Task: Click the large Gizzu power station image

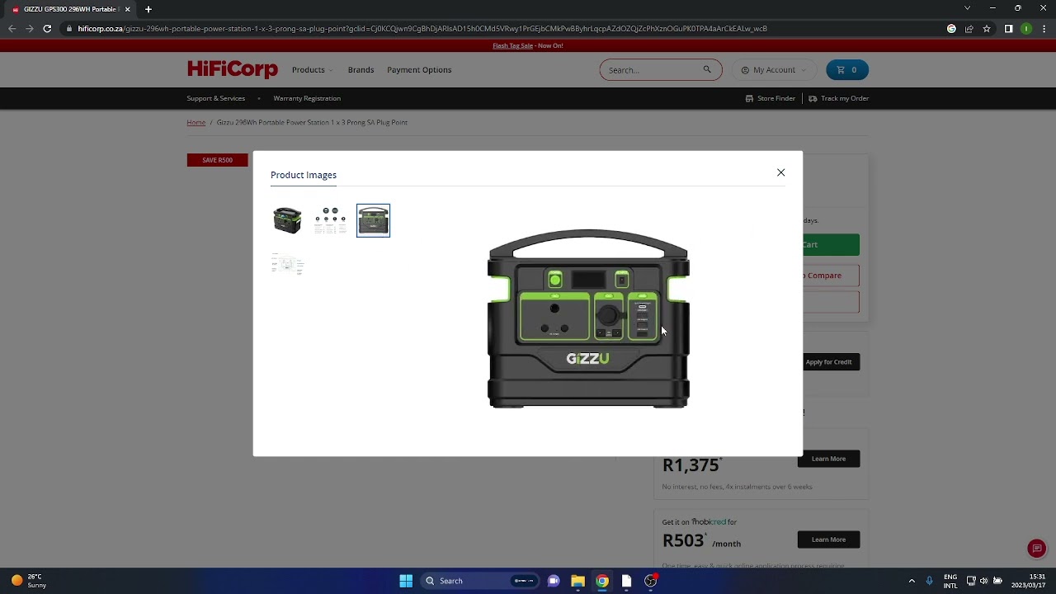Action: point(588,318)
